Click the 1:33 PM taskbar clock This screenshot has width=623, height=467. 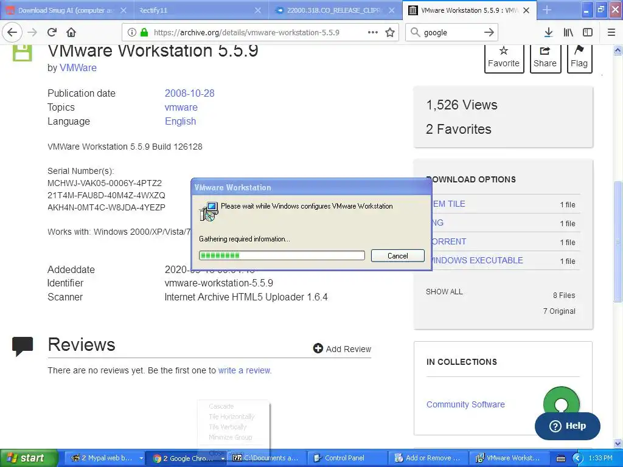[x=600, y=458]
